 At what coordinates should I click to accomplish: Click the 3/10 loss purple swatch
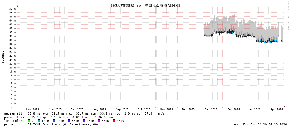(x=69, y=121)
